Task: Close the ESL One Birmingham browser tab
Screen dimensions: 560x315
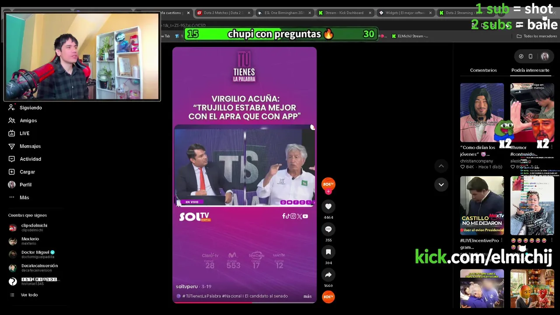Action: (309, 13)
